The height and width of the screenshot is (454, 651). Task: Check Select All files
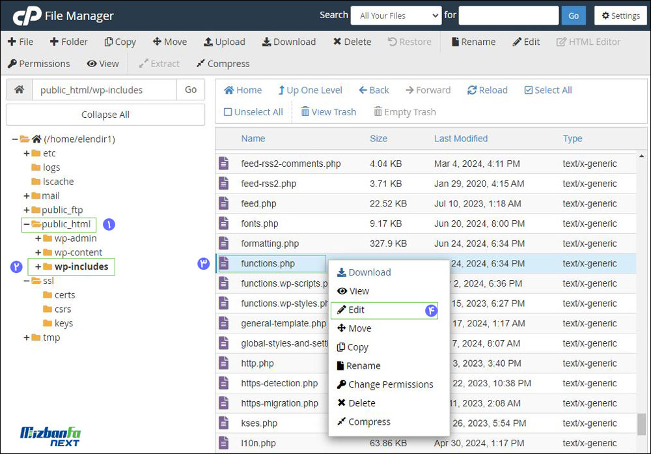point(548,90)
